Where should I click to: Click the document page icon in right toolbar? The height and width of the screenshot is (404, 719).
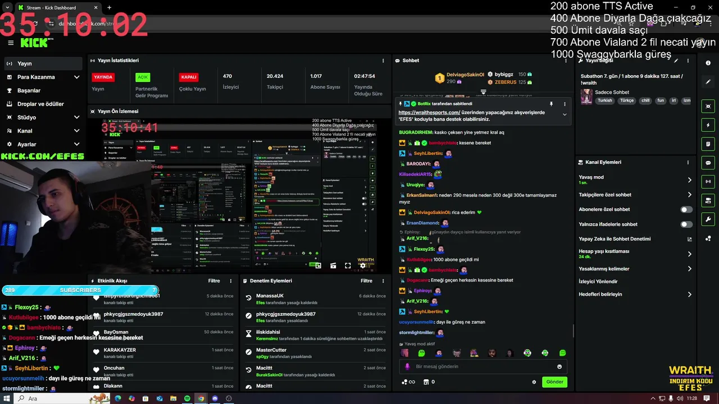pyautogui.click(x=708, y=144)
